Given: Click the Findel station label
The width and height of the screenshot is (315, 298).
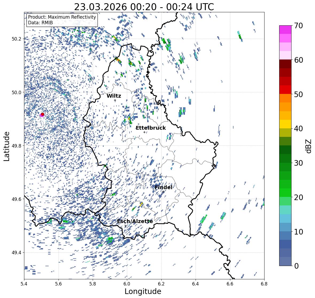Looking at the screenshot, I should tap(164, 187).
